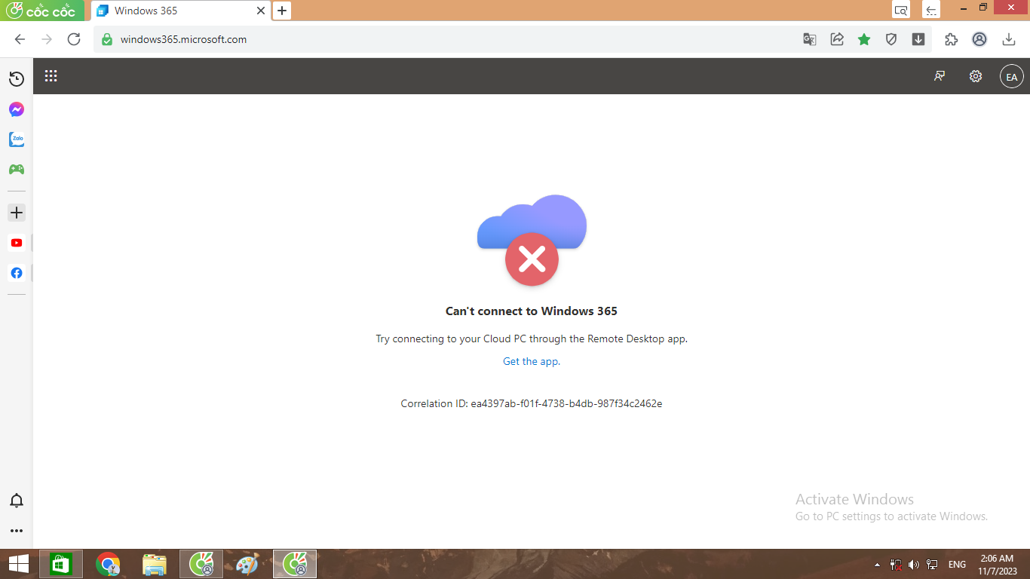This screenshot has width=1030, height=579.
Task: Close the Windows 365 tab
Action: click(261, 11)
